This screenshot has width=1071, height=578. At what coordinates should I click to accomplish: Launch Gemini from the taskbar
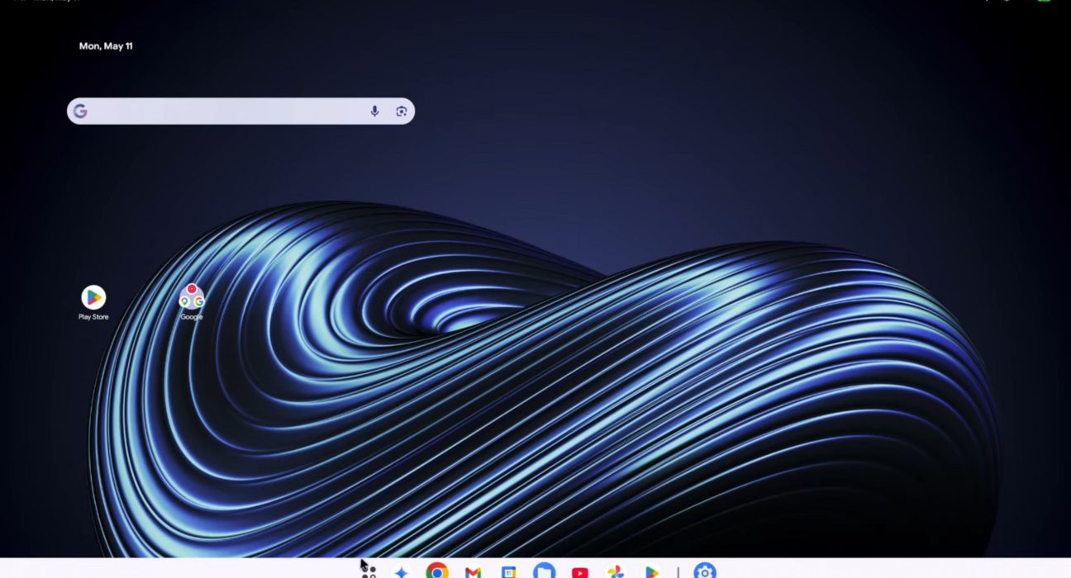coord(402,572)
